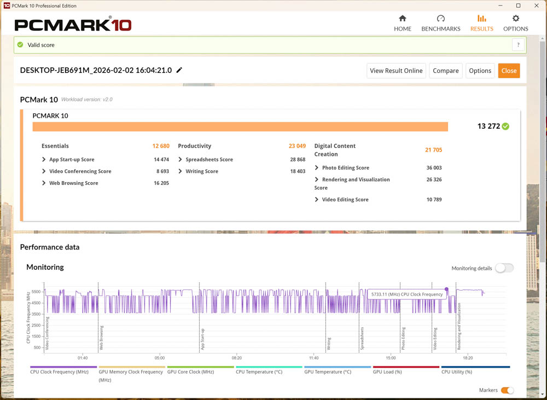Open the Benchmarks gauge icon

click(440, 19)
